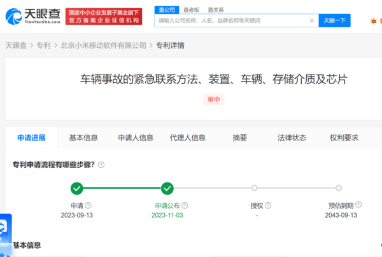Click help icon beside 专利申请流程有哪些步骤

pos(101,164)
